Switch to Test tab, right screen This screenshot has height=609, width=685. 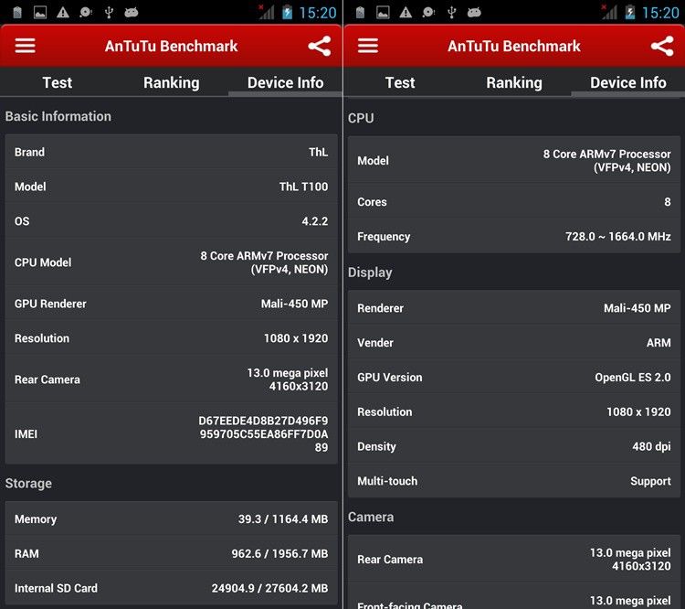pyautogui.click(x=400, y=82)
